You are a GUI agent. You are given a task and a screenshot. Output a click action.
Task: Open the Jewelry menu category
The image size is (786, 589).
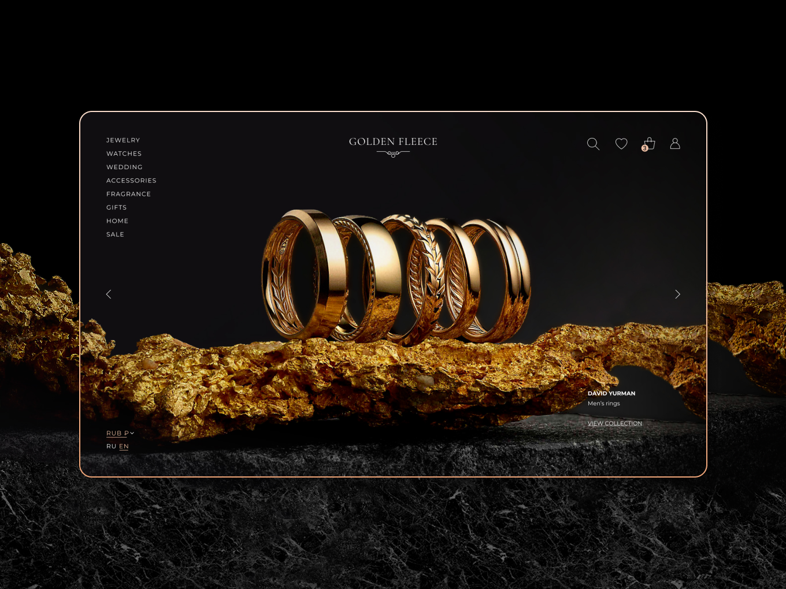point(123,140)
